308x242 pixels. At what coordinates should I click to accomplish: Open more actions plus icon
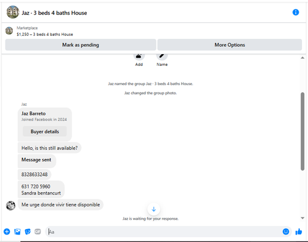tap(7, 232)
